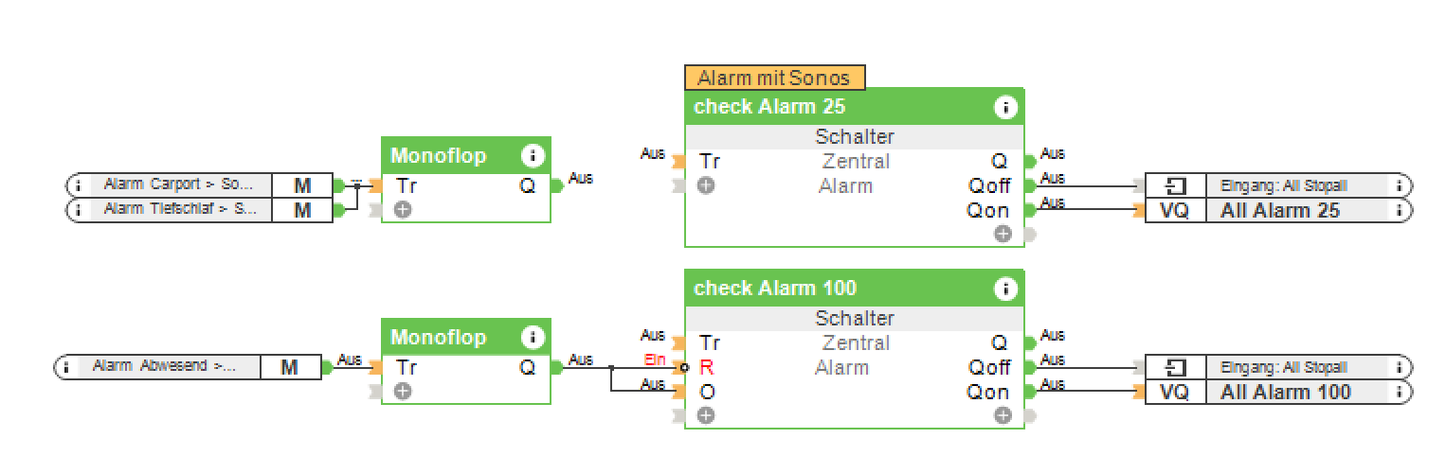Expand inputs on lower Monoflop plus button

click(403, 392)
